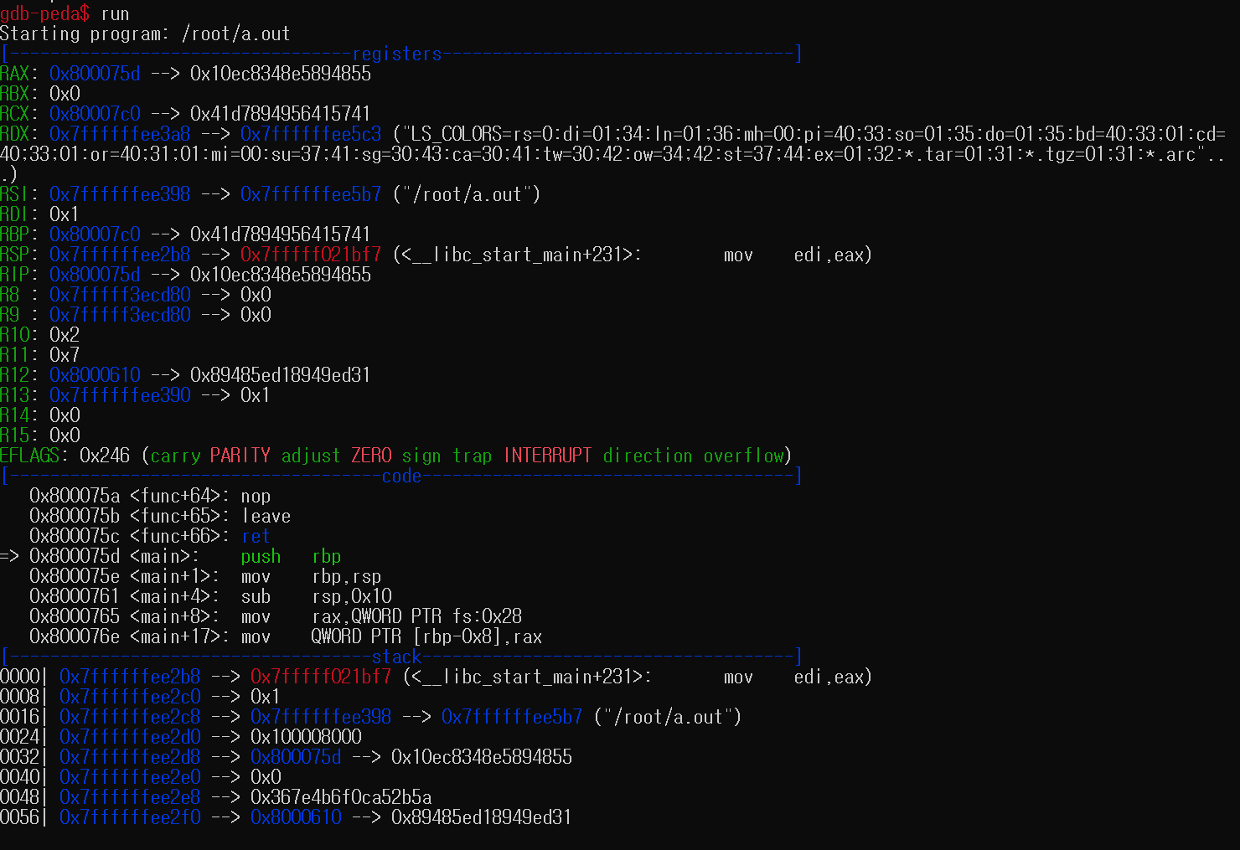Click the instruction at main+8 address
This screenshot has height=850, width=1240.
coord(75,616)
